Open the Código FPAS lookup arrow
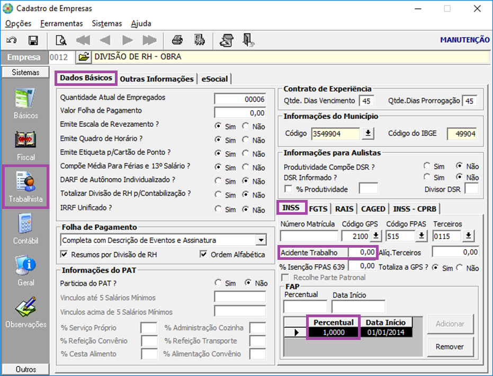 (422, 236)
